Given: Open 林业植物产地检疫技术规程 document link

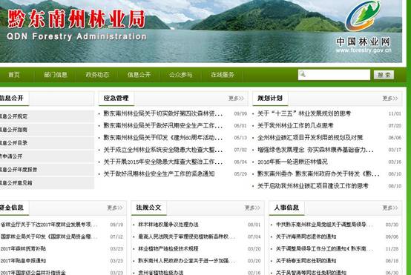Looking at the screenshot, I should point(168,248).
